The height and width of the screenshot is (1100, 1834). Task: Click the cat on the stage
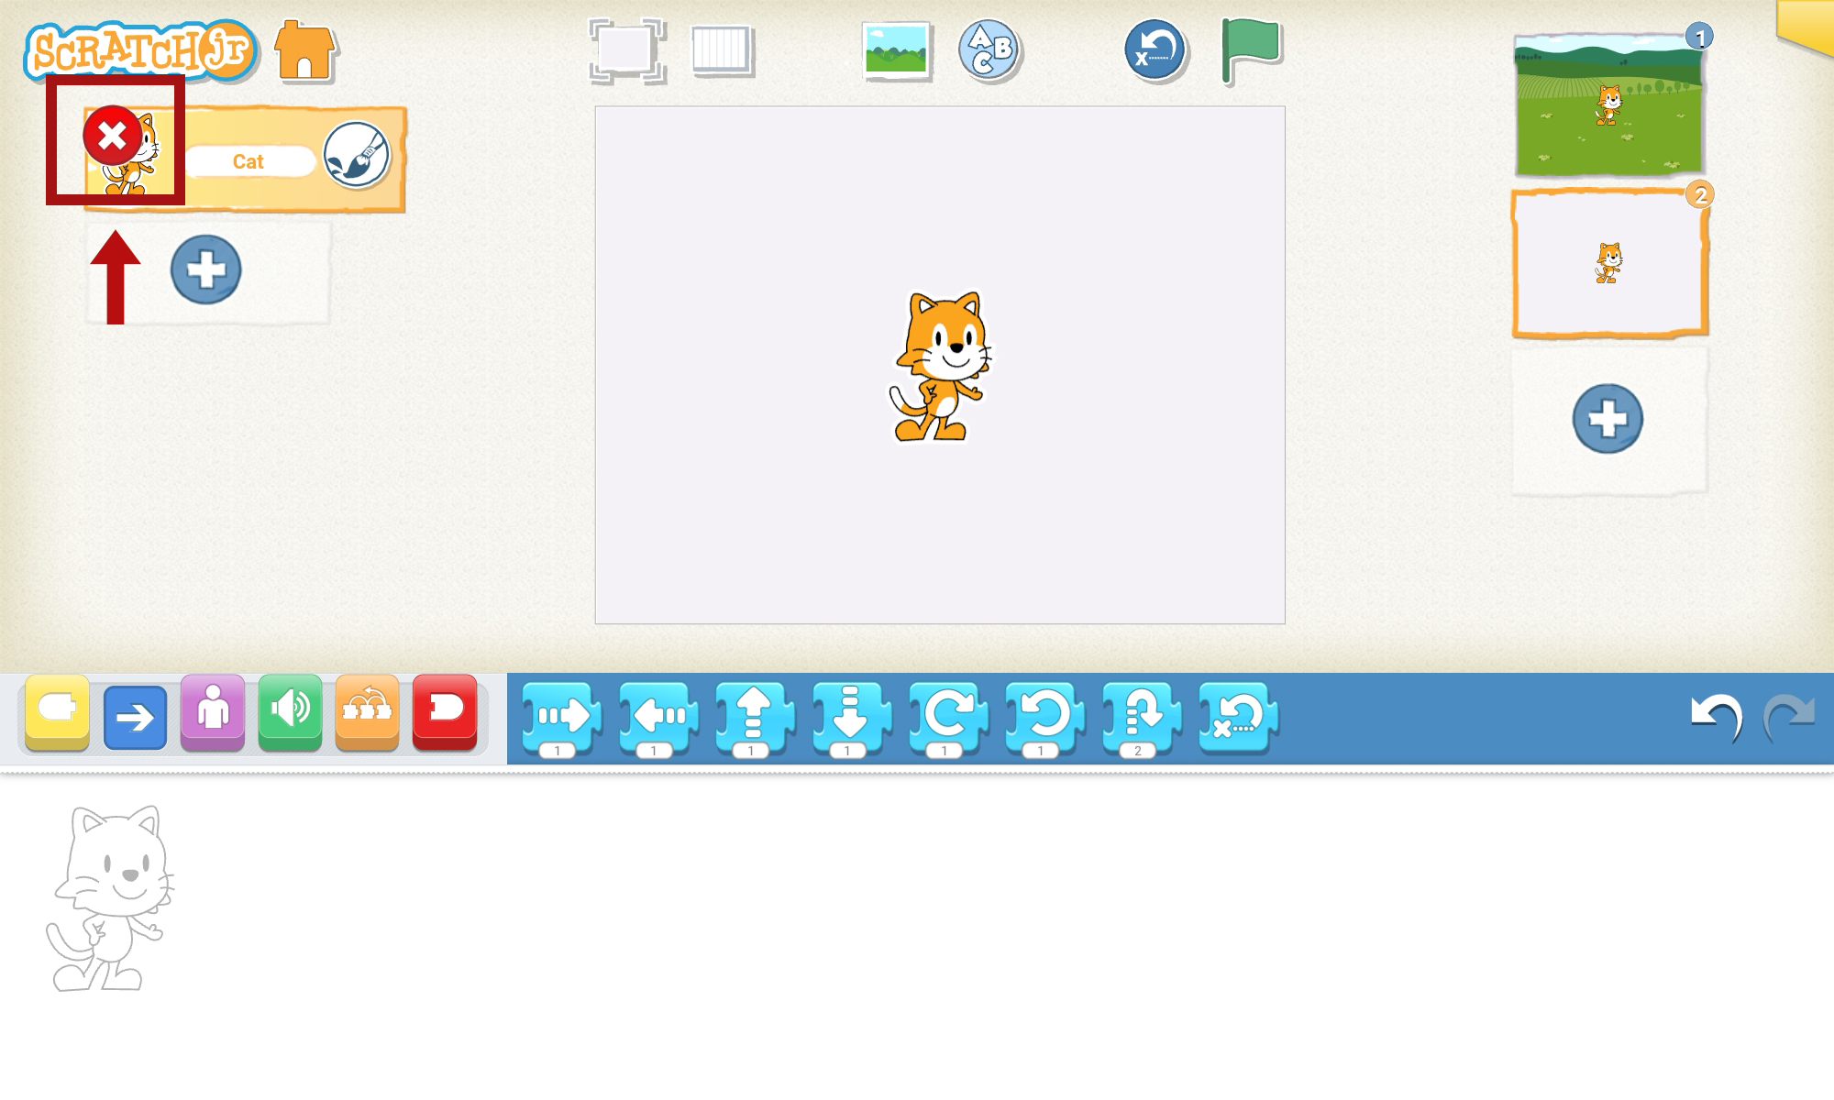(940, 367)
